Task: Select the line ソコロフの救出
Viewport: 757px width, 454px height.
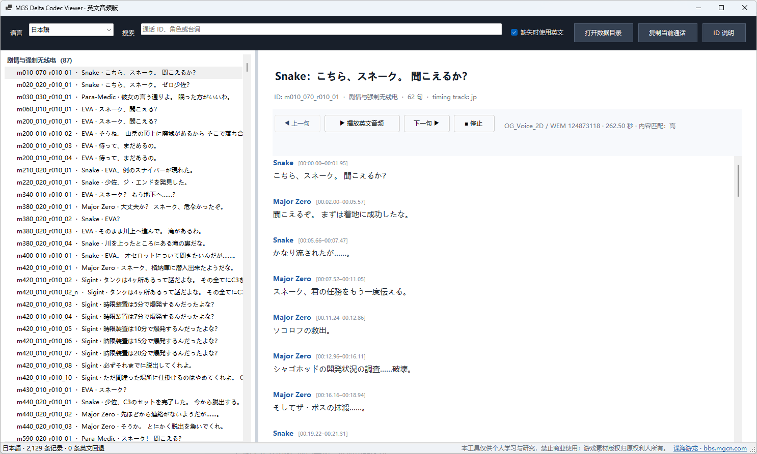Action: tap(303, 330)
